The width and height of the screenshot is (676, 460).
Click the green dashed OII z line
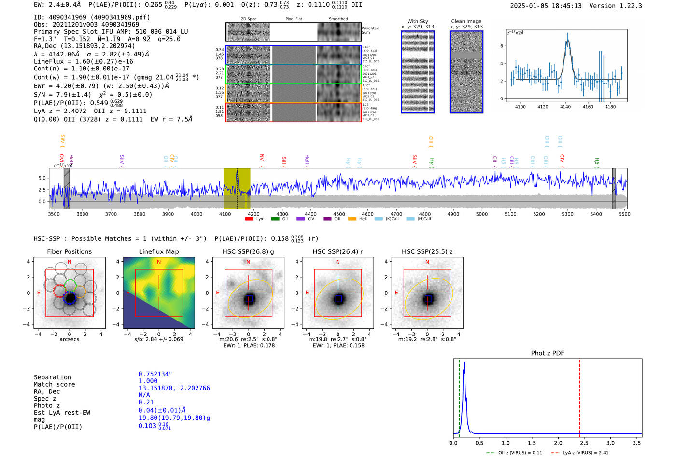[459, 398]
